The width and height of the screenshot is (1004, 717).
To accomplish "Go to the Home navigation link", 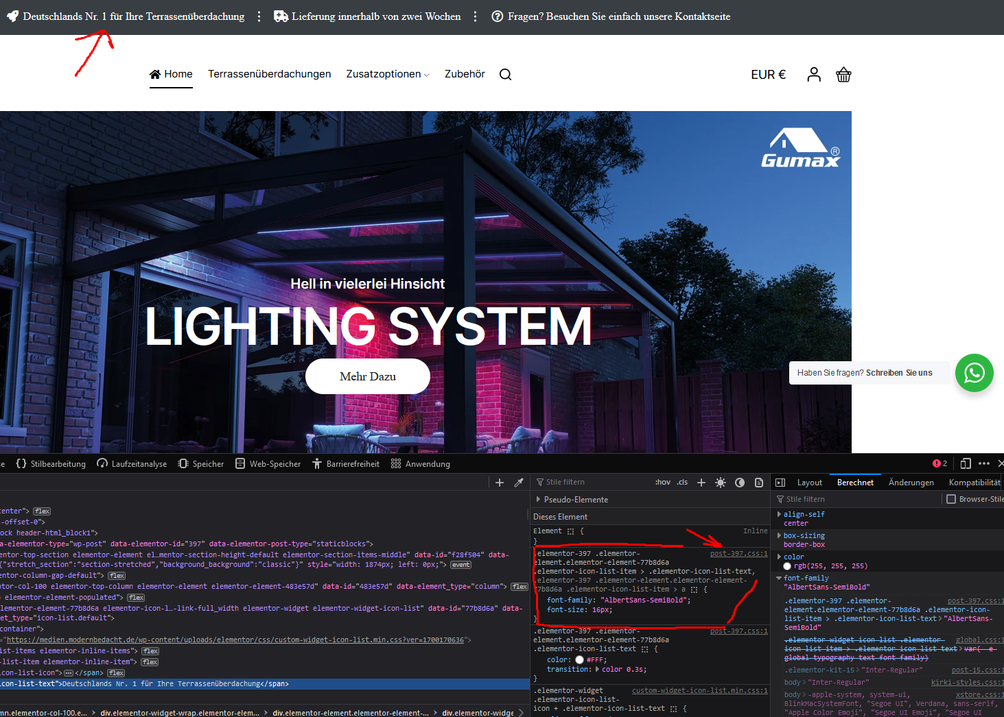I will 171,74.
